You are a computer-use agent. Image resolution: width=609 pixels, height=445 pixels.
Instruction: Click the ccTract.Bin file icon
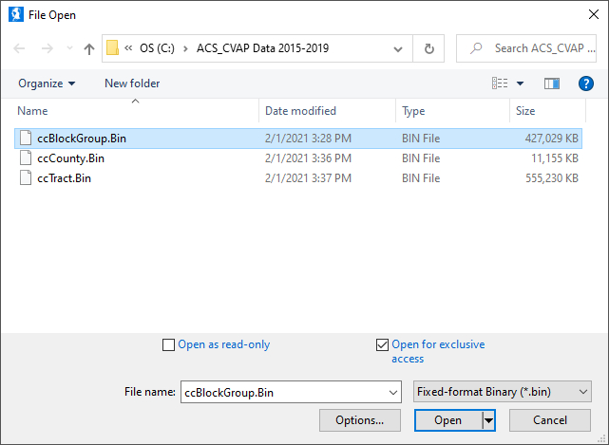26,177
